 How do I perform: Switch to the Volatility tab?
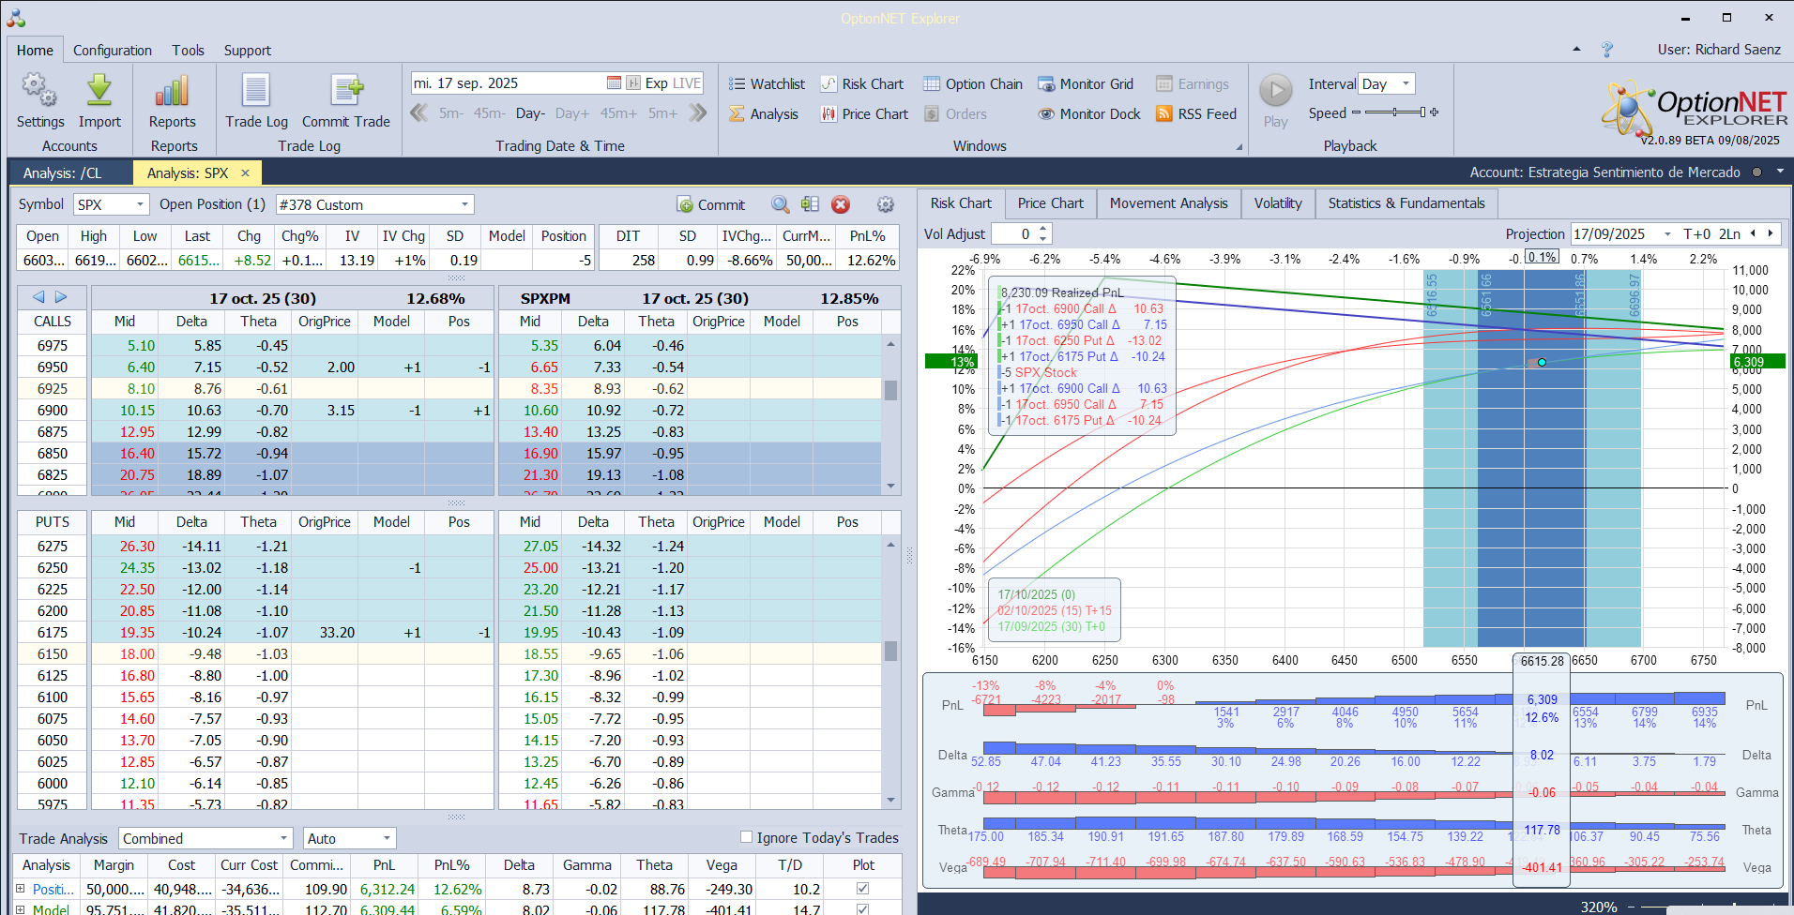(x=1278, y=203)
